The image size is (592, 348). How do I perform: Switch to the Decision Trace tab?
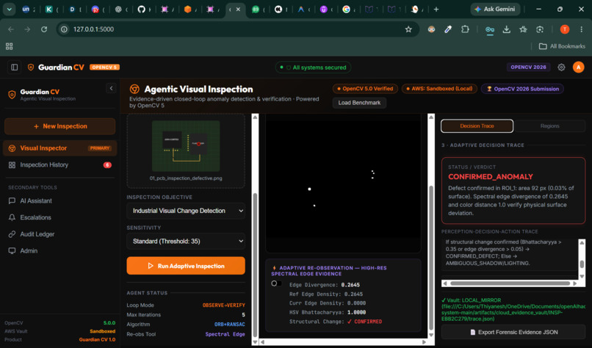tap(477, 126)
